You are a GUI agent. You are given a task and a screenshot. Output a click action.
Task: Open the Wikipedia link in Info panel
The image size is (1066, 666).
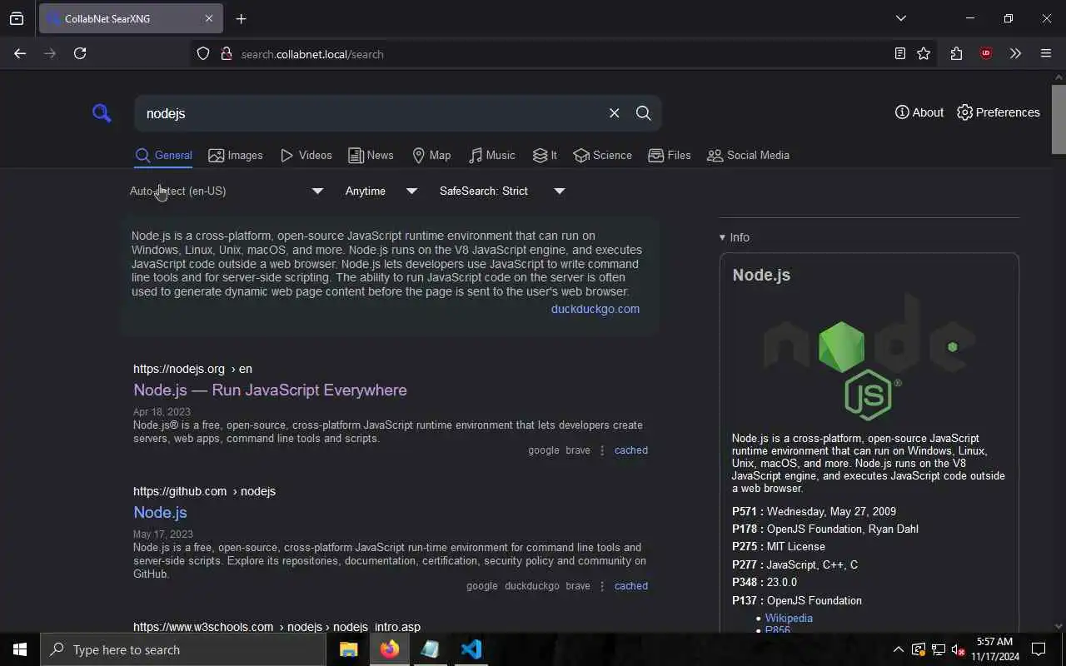789,618
